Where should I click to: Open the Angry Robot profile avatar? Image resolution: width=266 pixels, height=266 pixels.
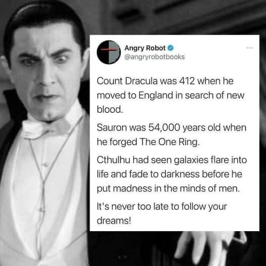pos(109,52)
